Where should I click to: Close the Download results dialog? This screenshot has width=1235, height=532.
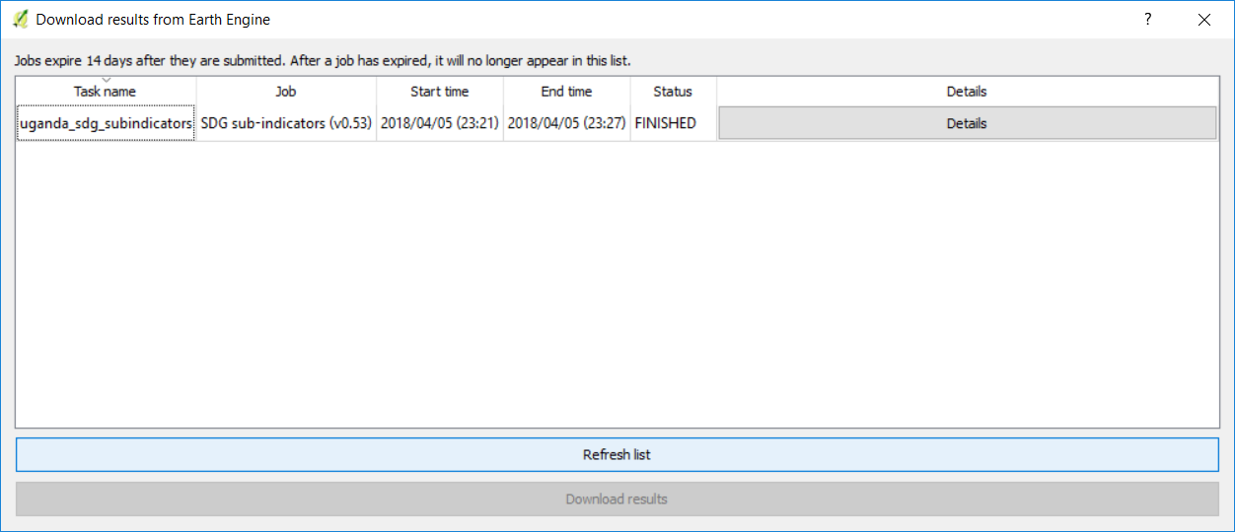pos(1203,20)
